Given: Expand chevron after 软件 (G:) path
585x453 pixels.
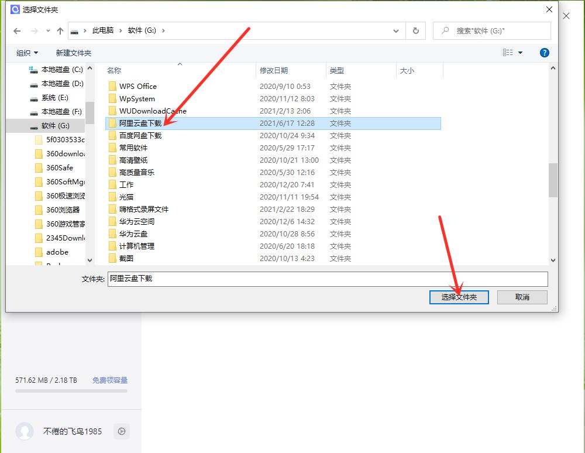Looking at the screenshot, I should pos(163,30).
